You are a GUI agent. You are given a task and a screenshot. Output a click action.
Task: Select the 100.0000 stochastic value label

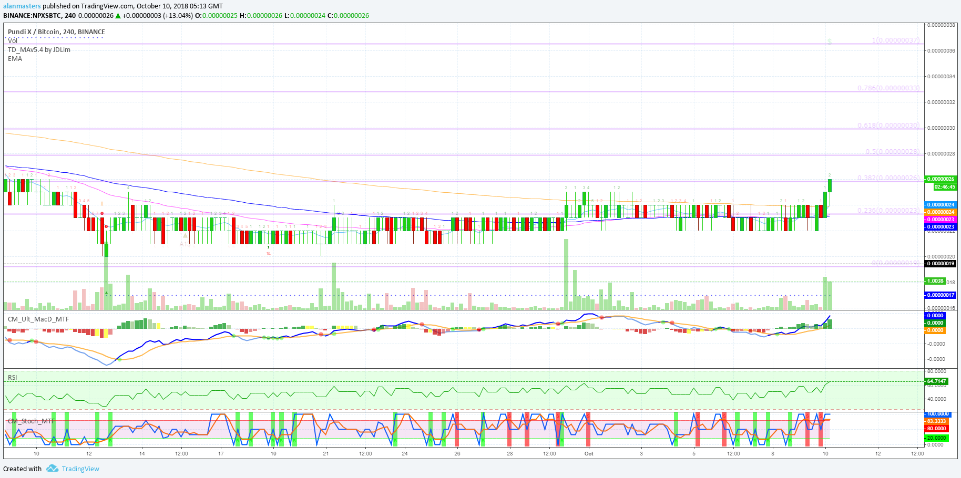point(937,414)
